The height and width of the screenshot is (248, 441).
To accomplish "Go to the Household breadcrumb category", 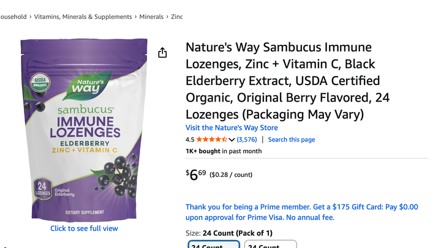I will pyautogui.click(x=13, y=17).
